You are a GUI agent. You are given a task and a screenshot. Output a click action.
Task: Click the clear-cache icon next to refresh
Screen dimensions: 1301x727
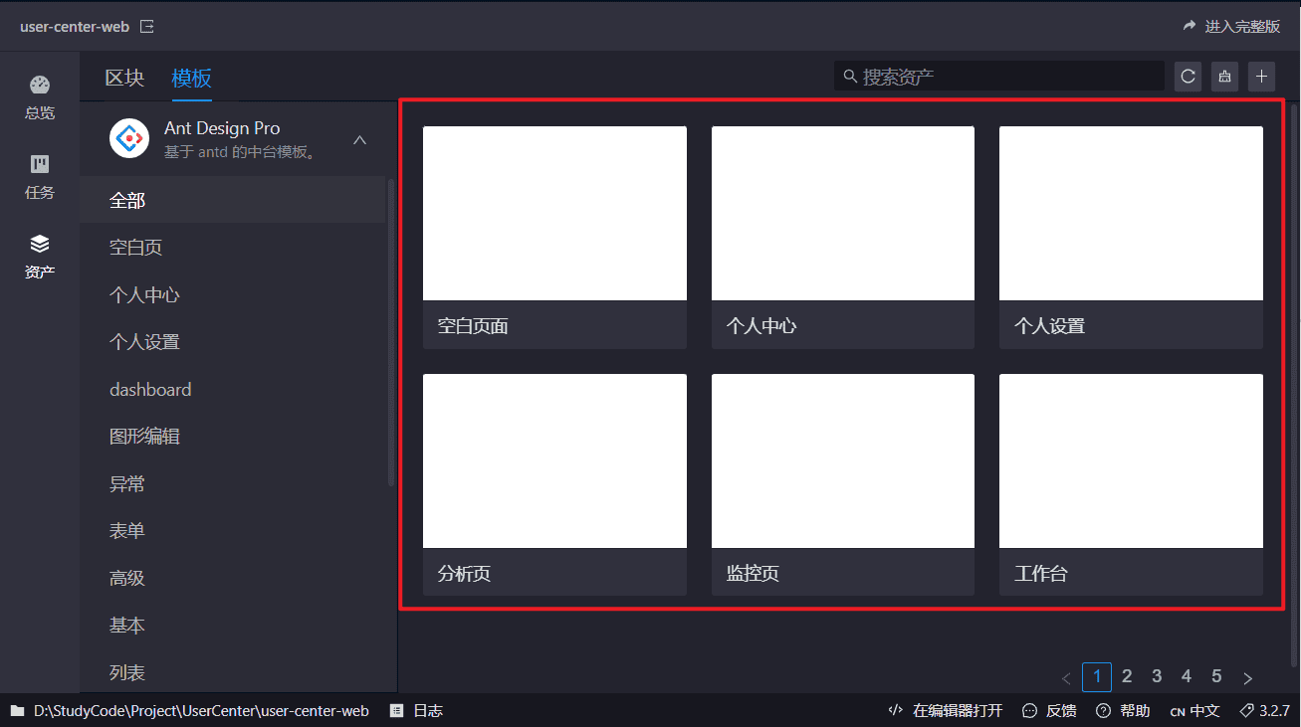pos(1224,77)
